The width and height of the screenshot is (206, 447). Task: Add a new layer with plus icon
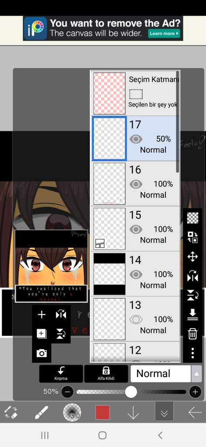41,315
